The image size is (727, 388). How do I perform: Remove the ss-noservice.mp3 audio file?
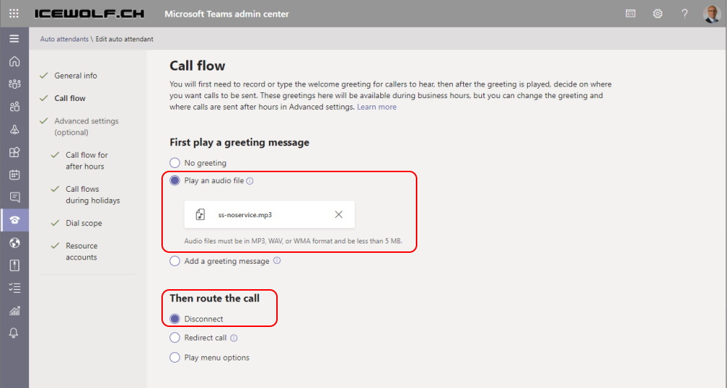pyautogui.click(x=339, y=214)
